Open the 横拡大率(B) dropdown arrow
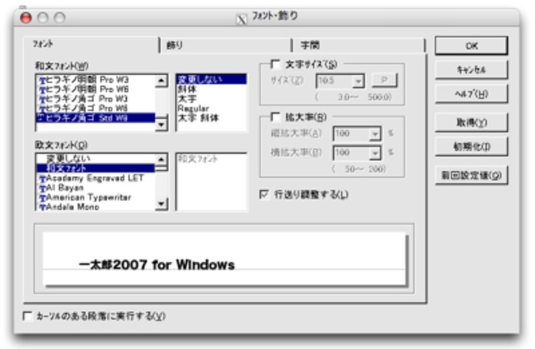Viewport: 535px width, 349px height. pos(374,153)
